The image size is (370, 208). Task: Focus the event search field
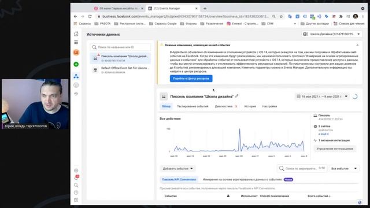coord(302,168)
